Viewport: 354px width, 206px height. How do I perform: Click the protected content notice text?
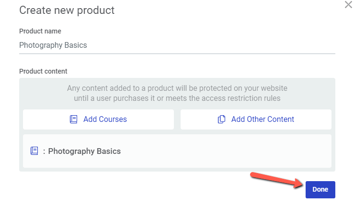(177, 93)
